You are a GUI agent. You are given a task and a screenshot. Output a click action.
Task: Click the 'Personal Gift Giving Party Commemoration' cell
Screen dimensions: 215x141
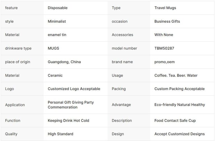[71, 105]
